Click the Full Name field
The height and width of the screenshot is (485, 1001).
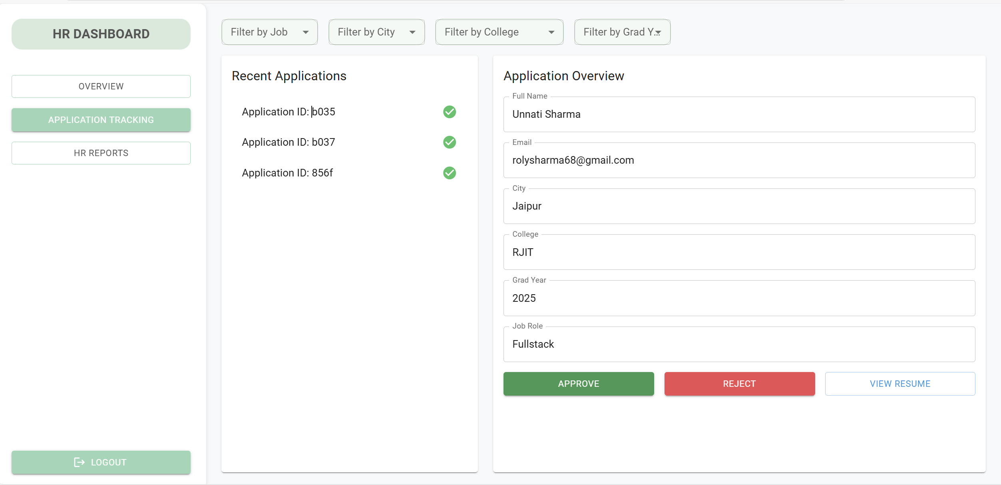[739, 115]
